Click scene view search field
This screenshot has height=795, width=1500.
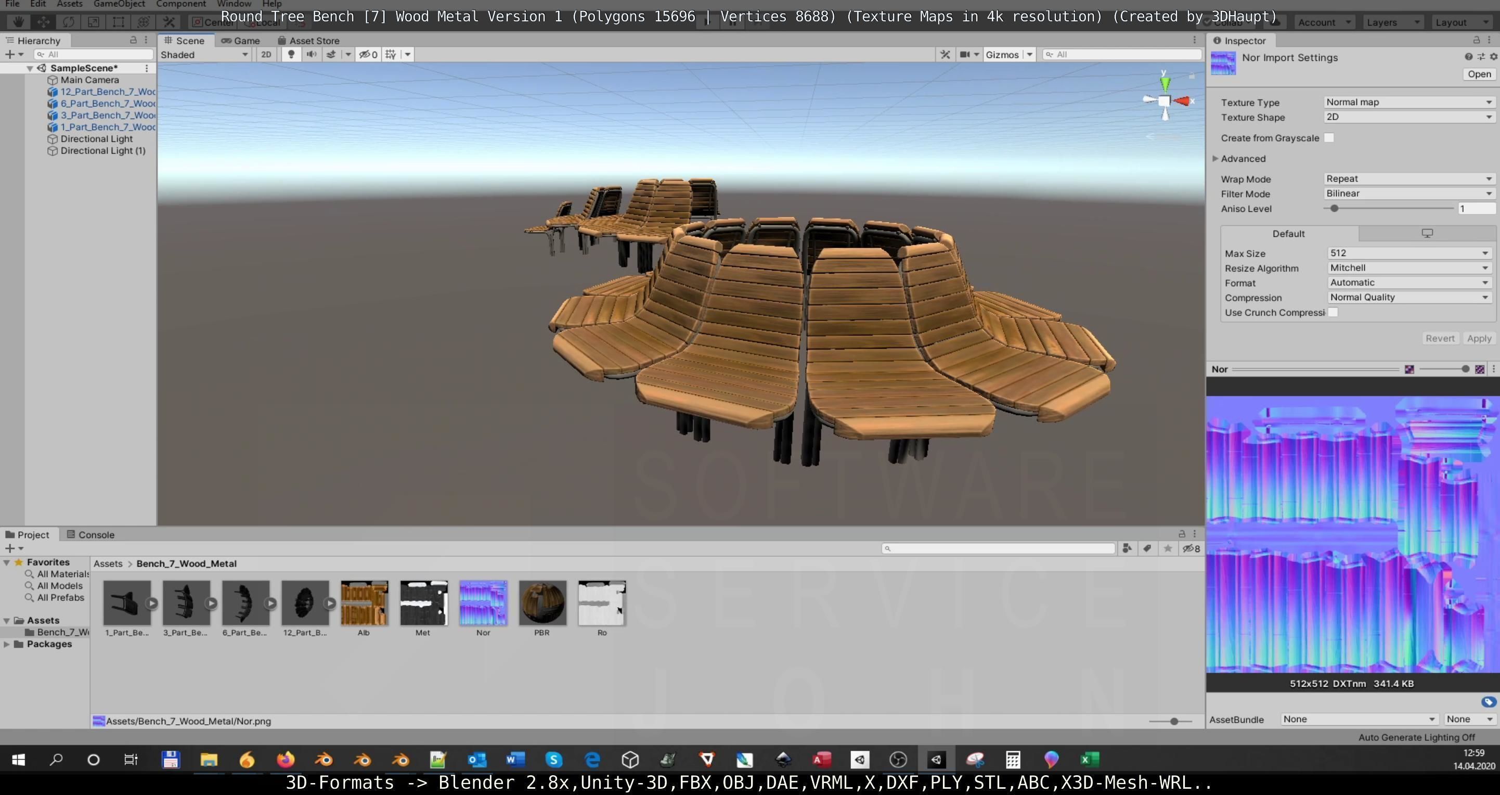(x=1122, y=54)
